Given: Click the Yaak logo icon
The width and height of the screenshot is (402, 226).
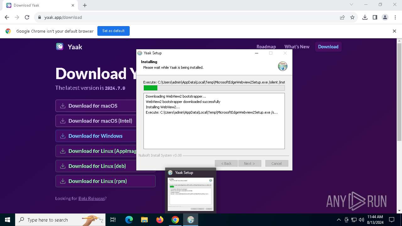Looking at the screenshot, I should (59, 47).
